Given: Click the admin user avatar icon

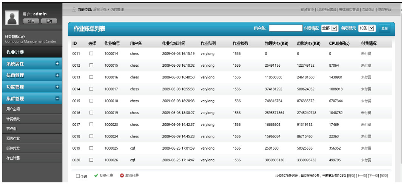Looking at the screenshot, I should (x=12, y=18).
